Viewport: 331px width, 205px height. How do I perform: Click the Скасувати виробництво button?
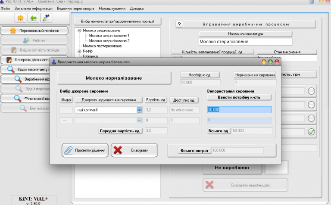tap(245, 185)
